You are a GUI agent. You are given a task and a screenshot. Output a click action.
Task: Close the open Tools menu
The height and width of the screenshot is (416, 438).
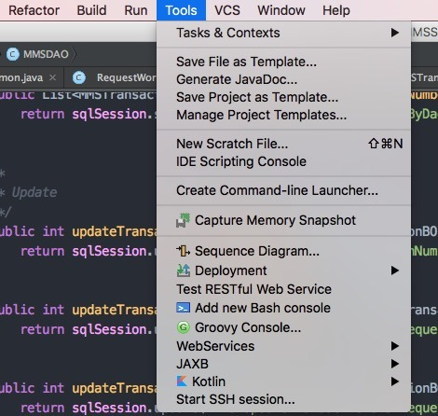point(181,10)
